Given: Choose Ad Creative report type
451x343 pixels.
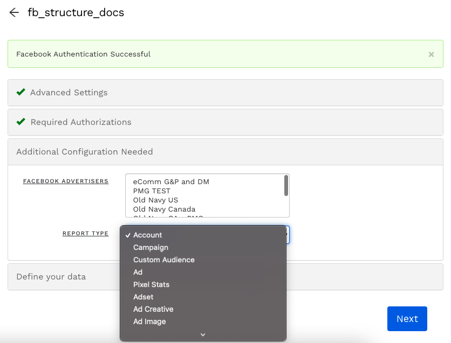Looking at the screenshot, I should [x=153, y=310].
